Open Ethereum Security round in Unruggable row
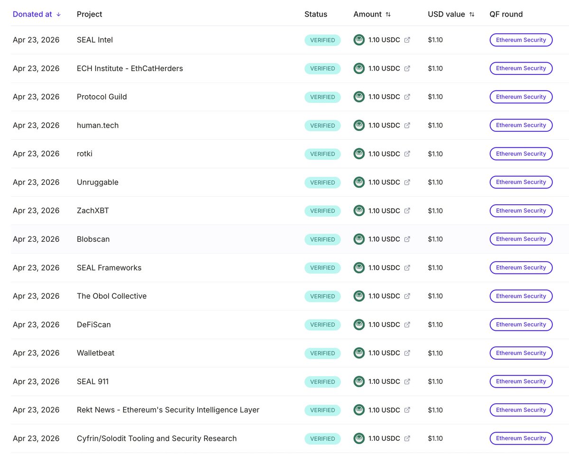Image resolution: width=569 pixels, height=454 pixels. tap(521, 182)
